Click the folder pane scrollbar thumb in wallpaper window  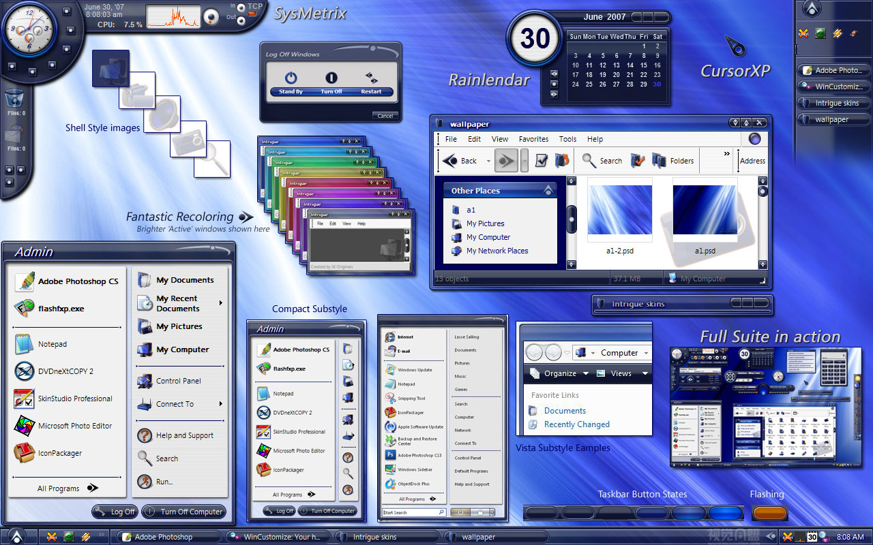tap(572, 218)
